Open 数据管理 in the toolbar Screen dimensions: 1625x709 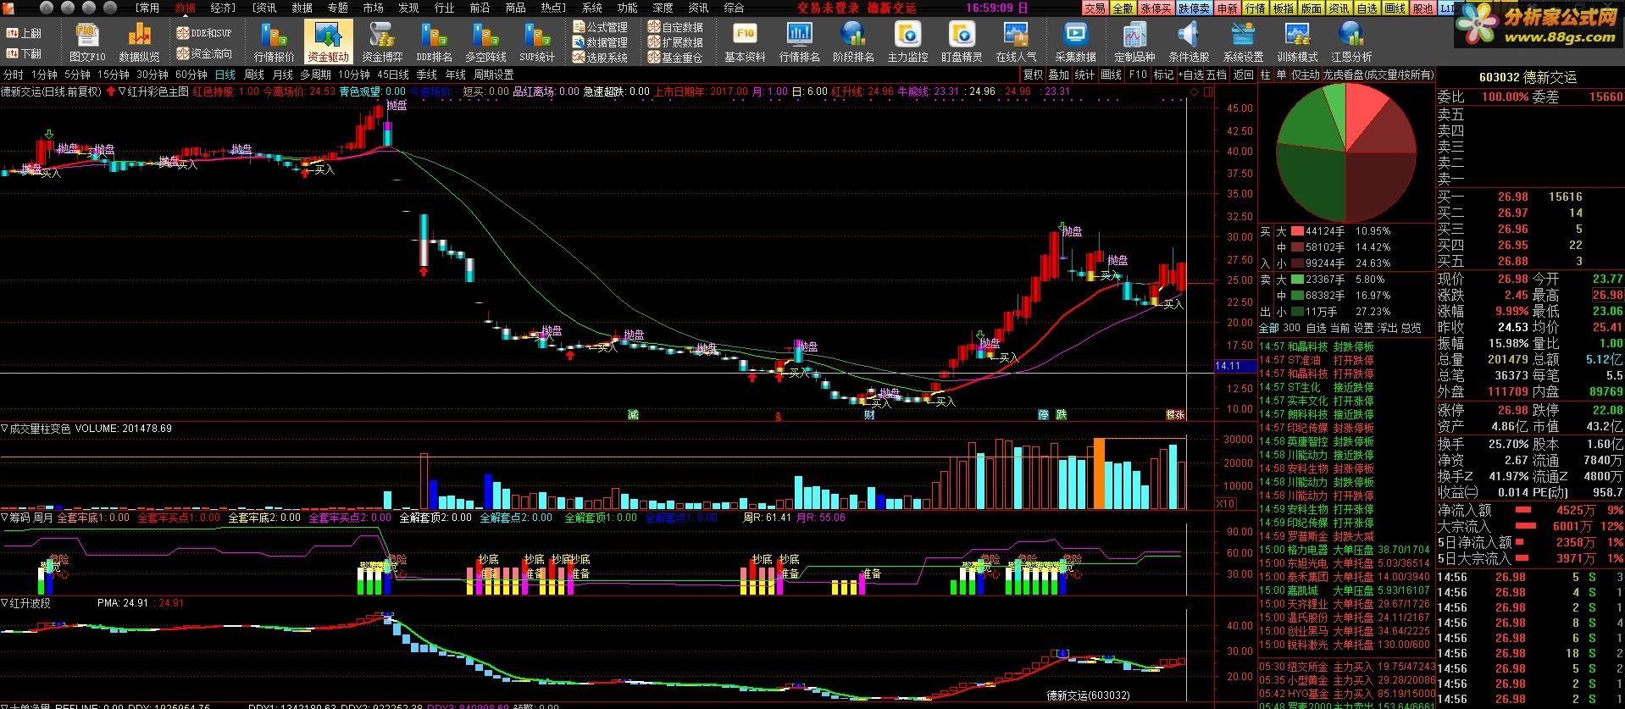point(601,42)
